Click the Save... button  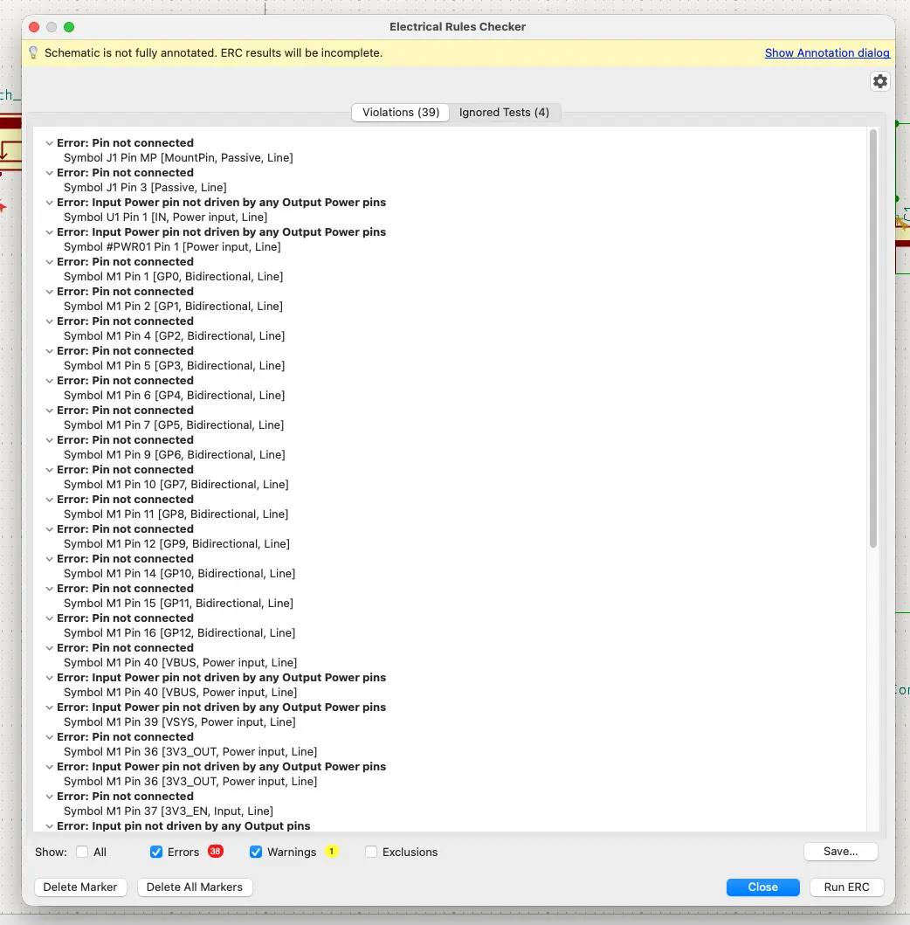click(x=840, y=852)
